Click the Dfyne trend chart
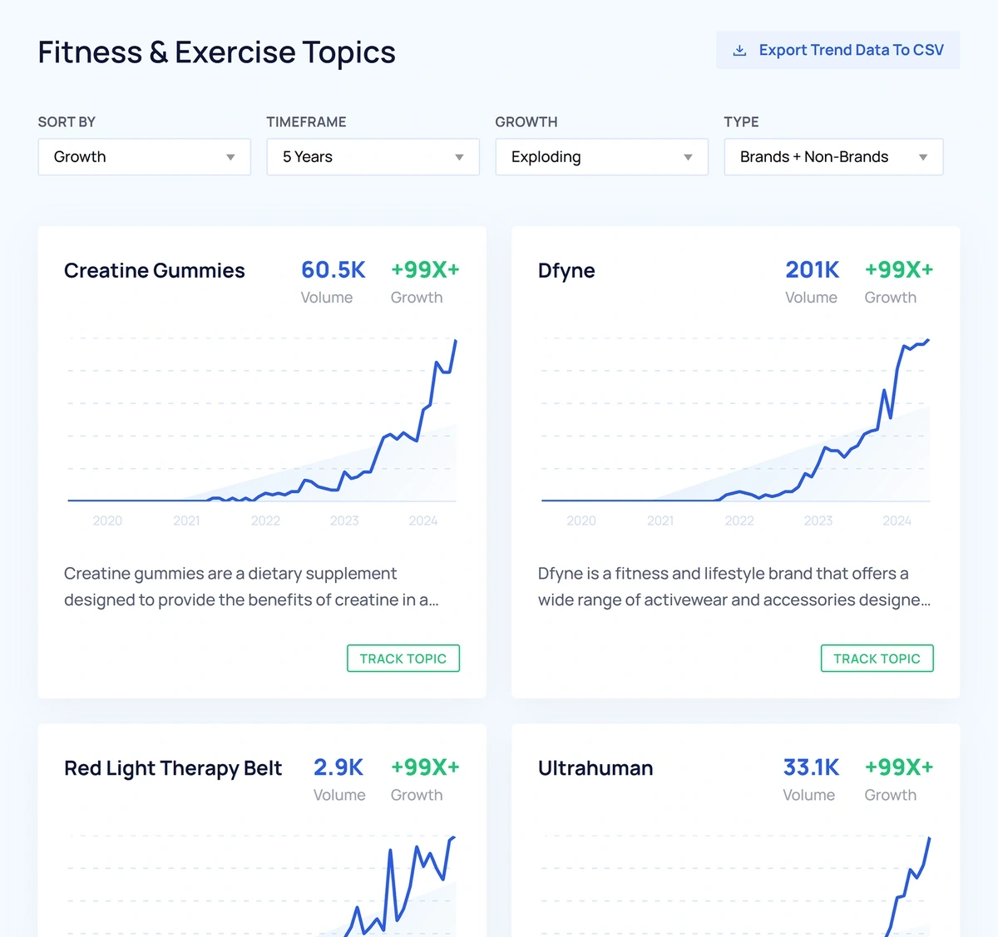The image size is (998, 937). 736,420
